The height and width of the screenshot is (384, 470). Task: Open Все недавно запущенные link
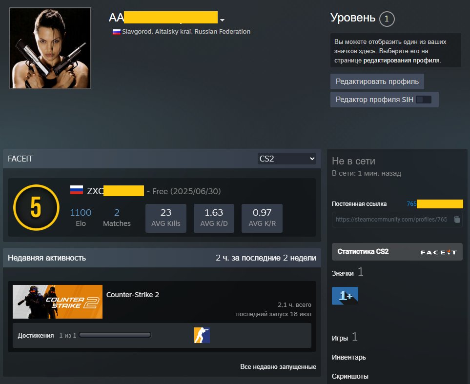pos(278,366)
